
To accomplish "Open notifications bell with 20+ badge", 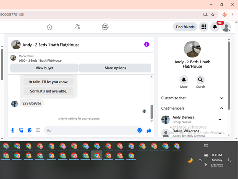I will 215,27.
